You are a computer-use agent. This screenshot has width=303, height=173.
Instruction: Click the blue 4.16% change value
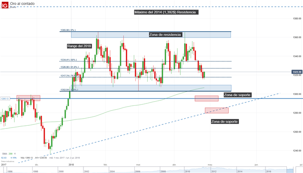point(13,158)
